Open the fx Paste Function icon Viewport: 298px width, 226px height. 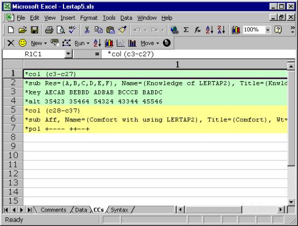pyautogui.click(x=197, y=30)
